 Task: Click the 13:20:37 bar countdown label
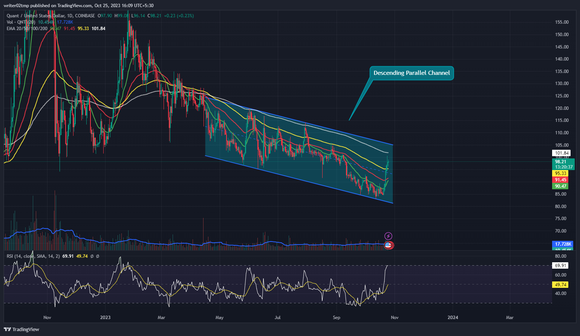[x=564, y=167]
